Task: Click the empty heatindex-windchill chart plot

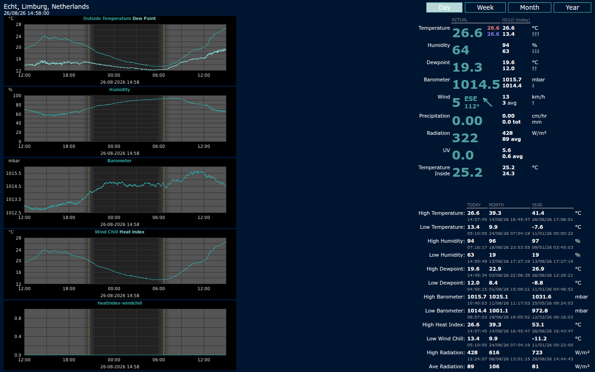Action: click(125, 332)
